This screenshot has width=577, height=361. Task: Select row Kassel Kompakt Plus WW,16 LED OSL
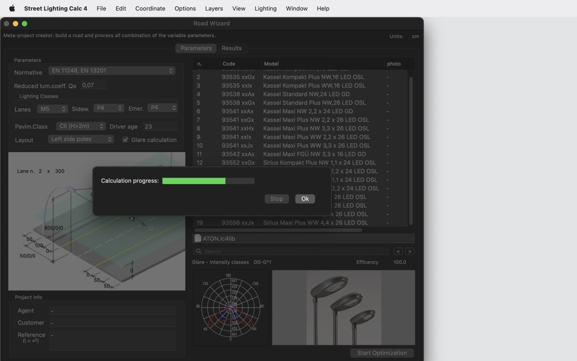tap(300, 86)
